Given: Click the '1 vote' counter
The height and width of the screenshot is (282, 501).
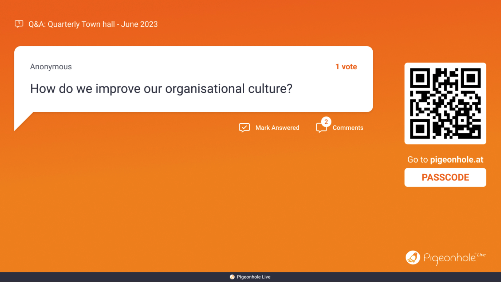Looking at the screenshot, I should point(346,67).
